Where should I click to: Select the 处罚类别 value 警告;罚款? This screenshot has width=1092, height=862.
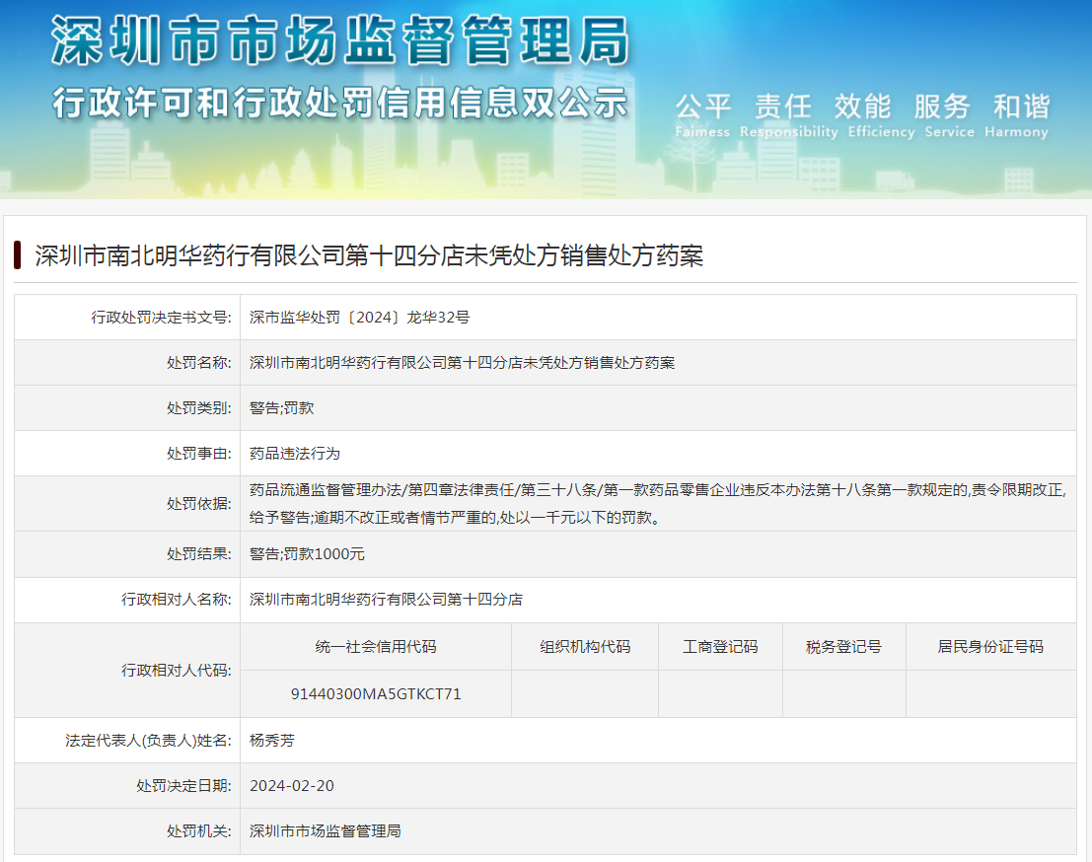coord(281,408)
